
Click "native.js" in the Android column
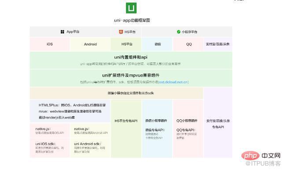(x=81, y=129)
